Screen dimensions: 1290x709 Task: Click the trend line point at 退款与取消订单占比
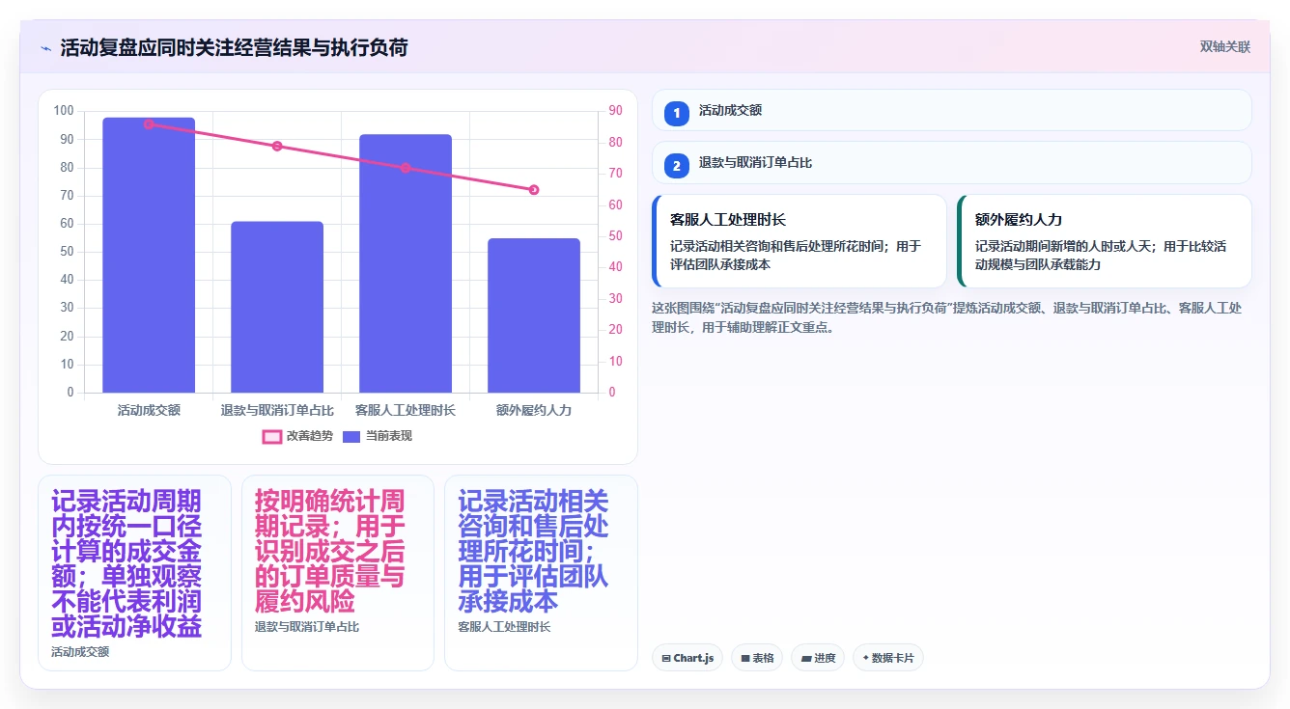click(x=277, y=147)
